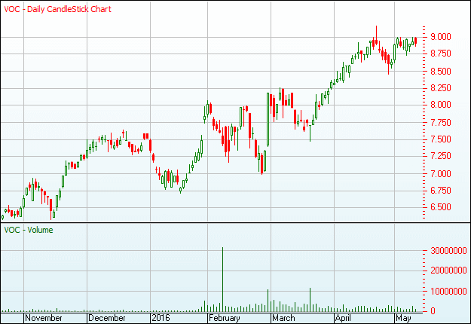
Task: Select the 7.750 price axis label
Action: pos(441,123)
